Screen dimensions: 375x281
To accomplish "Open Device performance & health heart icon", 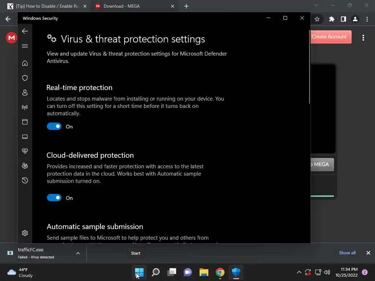I will tap(25, 151).
